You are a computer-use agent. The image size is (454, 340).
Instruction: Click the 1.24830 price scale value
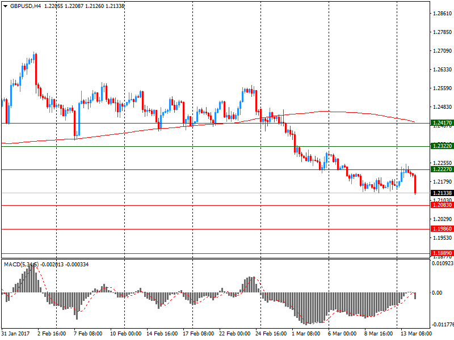[442, 107]
